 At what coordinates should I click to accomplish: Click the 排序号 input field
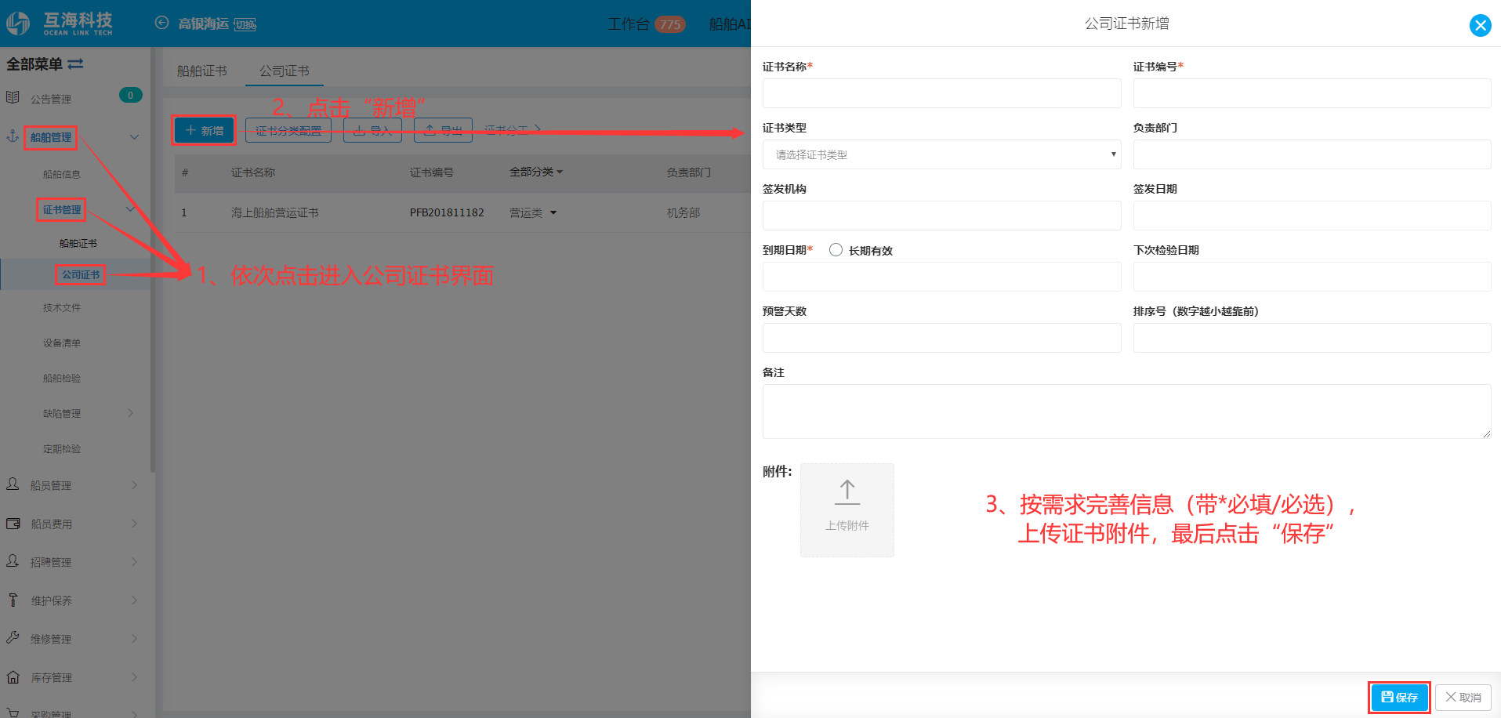[x=1311, y=338]
